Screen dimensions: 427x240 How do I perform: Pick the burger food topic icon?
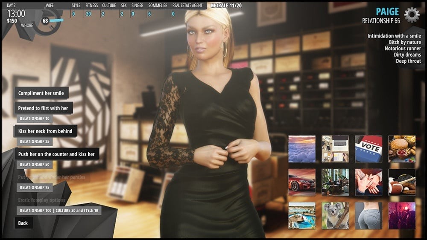pos(402,149)
